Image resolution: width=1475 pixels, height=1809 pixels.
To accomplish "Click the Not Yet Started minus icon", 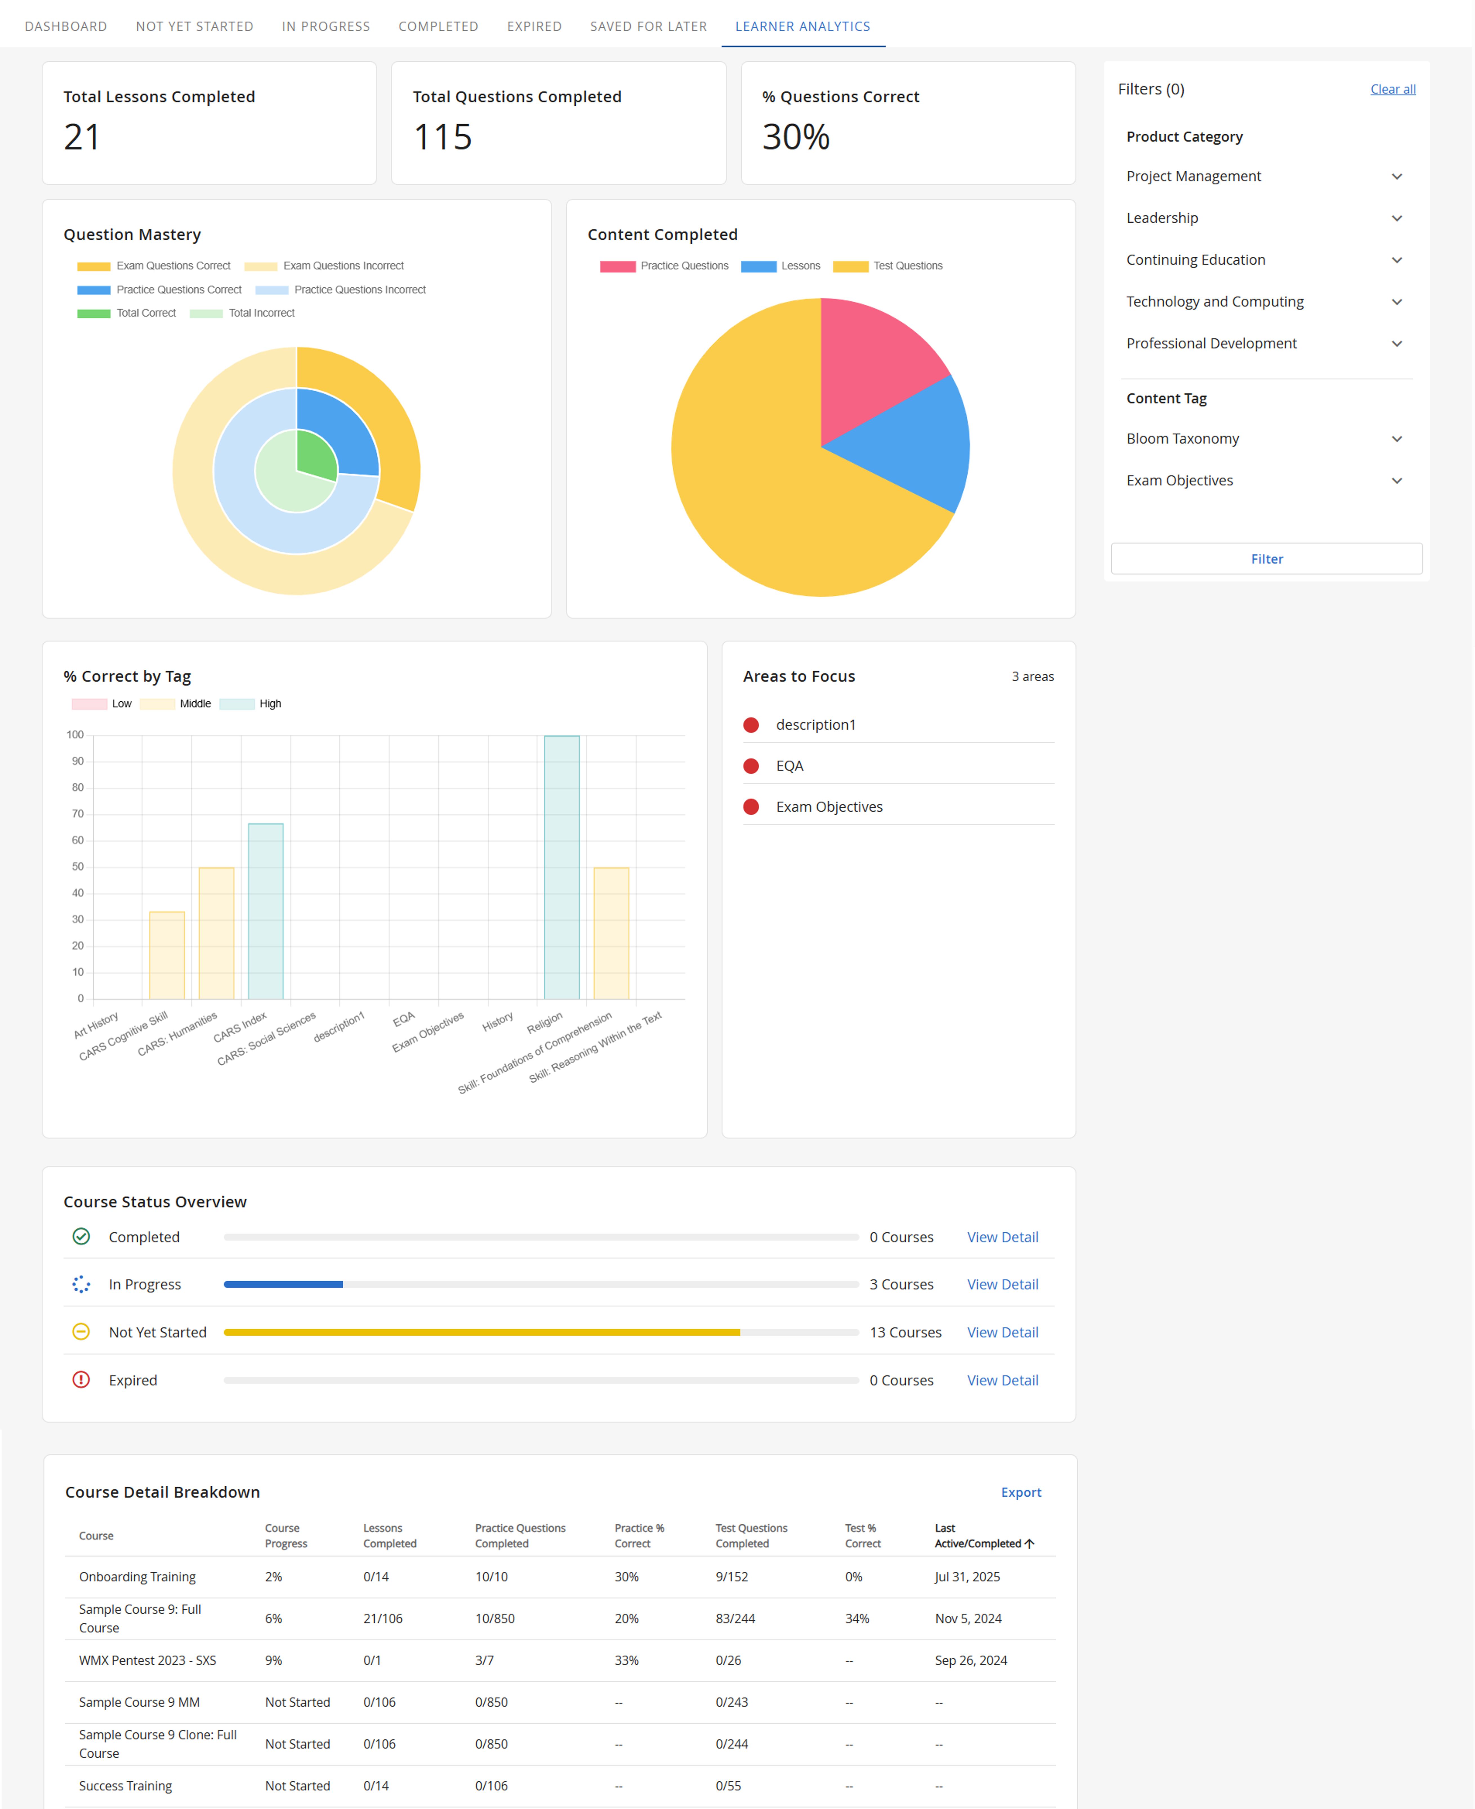I will 81,1332.
